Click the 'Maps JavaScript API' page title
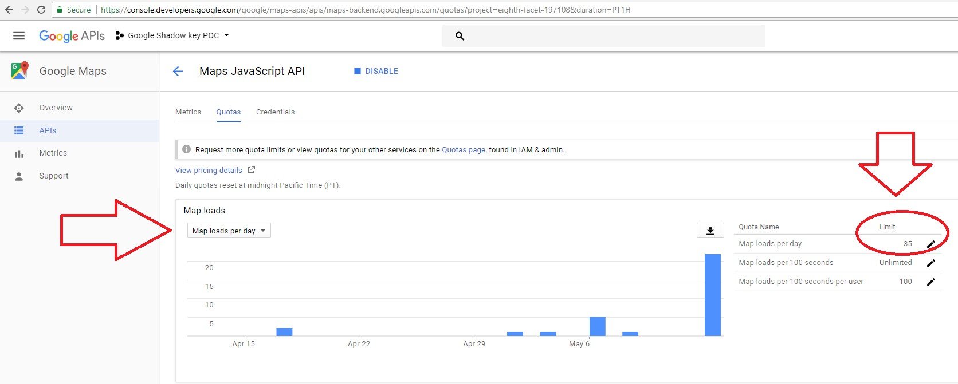The width and height of the screenshot is (958, 384). pyautogui.click(x=252, y=71)
